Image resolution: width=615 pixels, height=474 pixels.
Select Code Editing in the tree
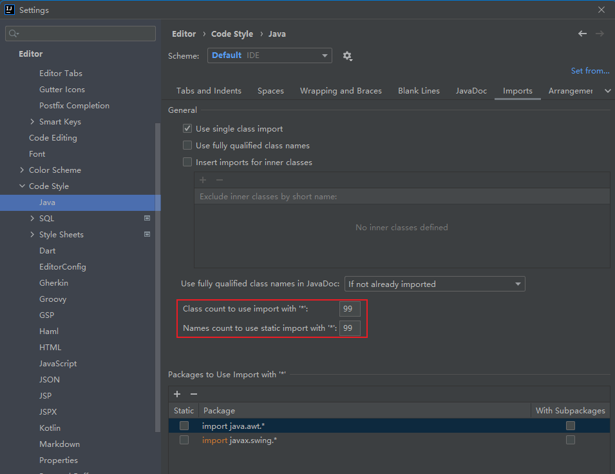[x=53, y=138]
